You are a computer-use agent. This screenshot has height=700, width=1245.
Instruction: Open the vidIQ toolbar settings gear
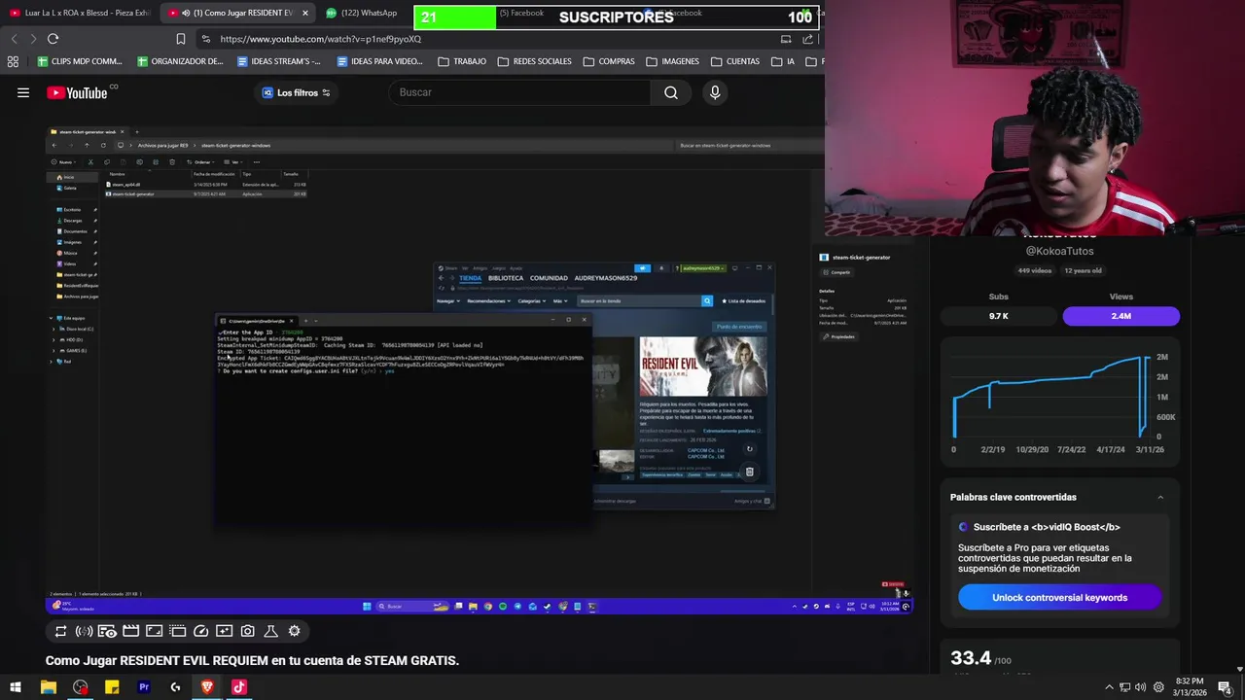pyautogui.click(x=294, y=631)
